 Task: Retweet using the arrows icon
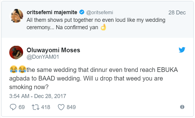pyautogui.click(x=35, y=107)
